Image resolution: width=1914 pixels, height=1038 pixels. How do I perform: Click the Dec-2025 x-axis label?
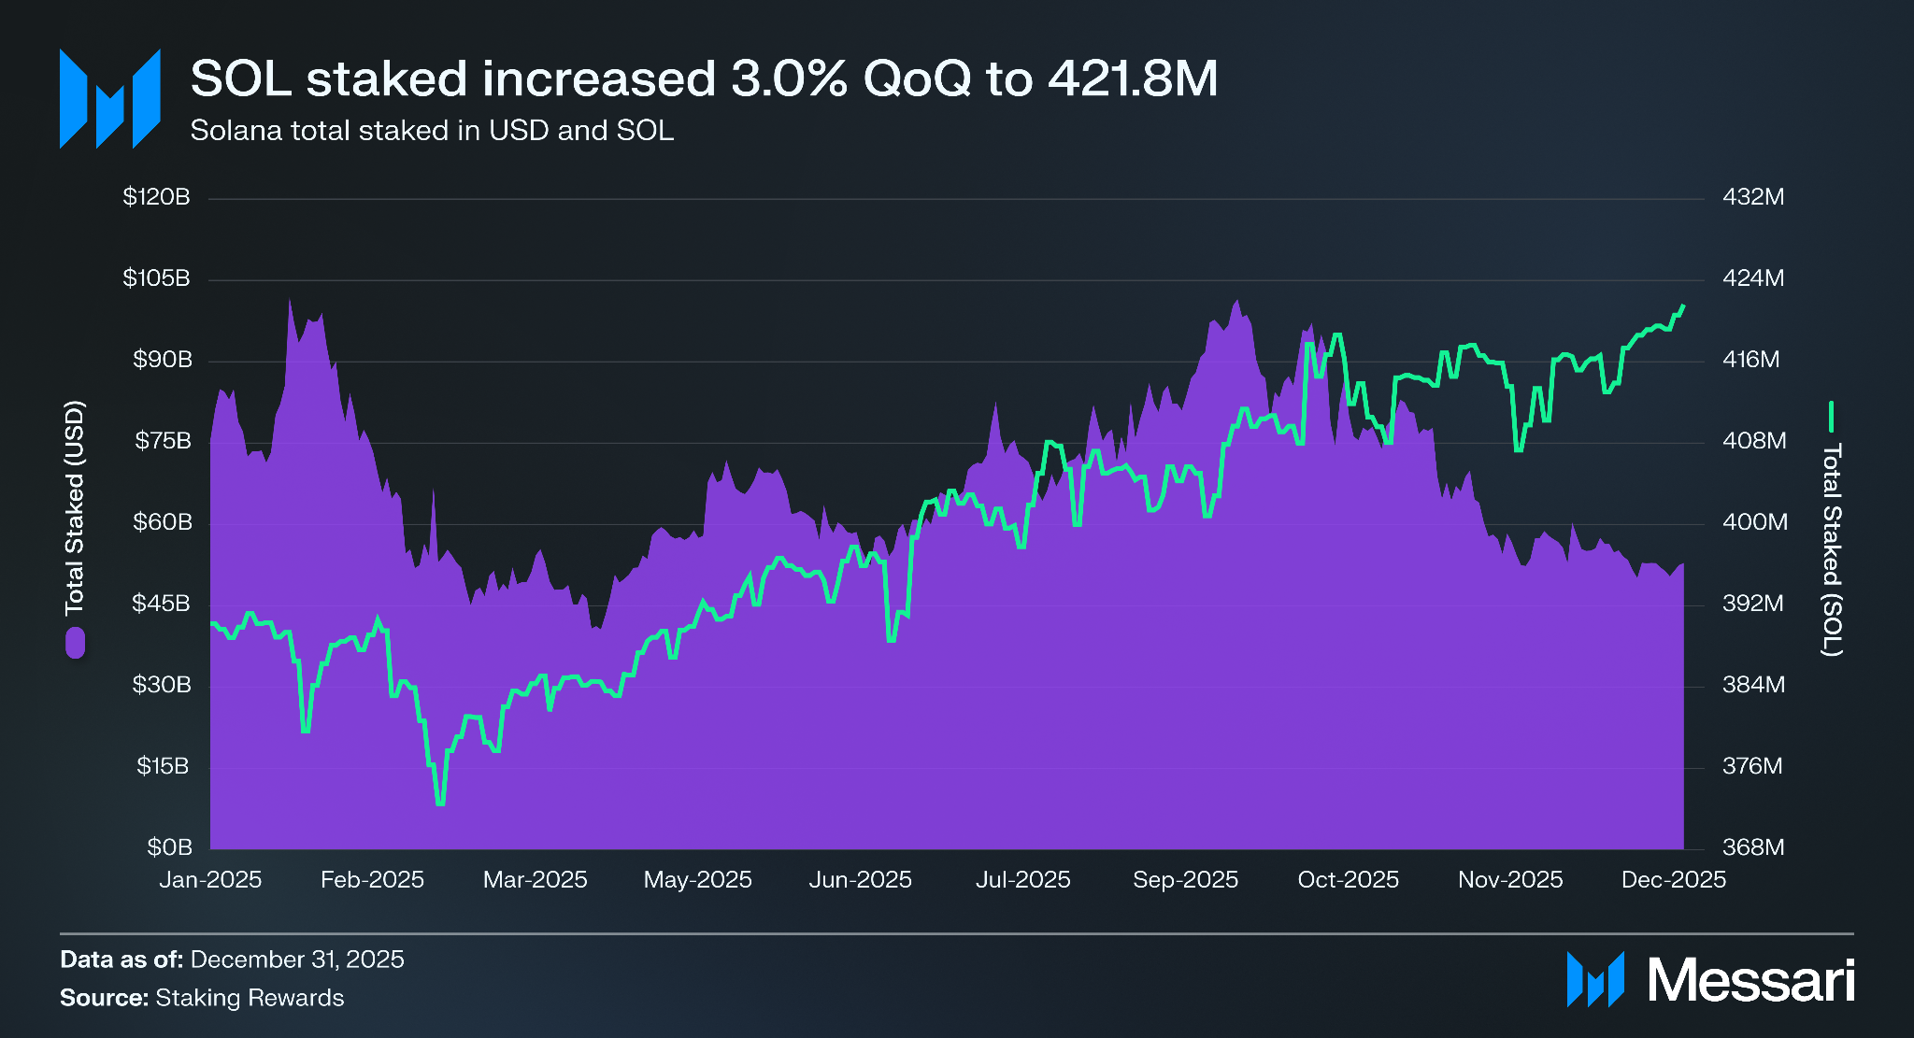click(1673, 879)
